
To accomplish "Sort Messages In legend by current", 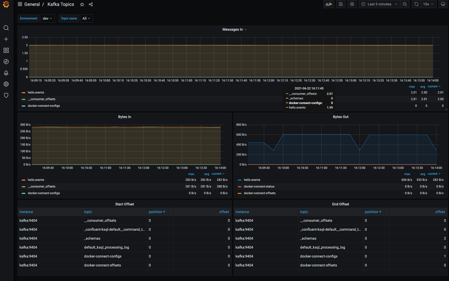I will pos(434,87).
